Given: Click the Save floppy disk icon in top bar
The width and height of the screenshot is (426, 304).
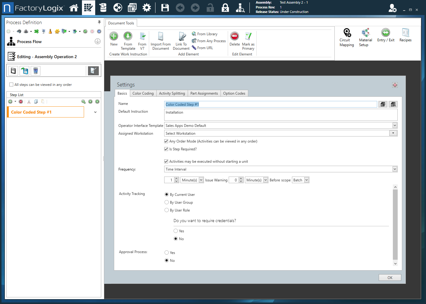Looking at the screenshot, I should pyautogui.click(x=165, y=8).
